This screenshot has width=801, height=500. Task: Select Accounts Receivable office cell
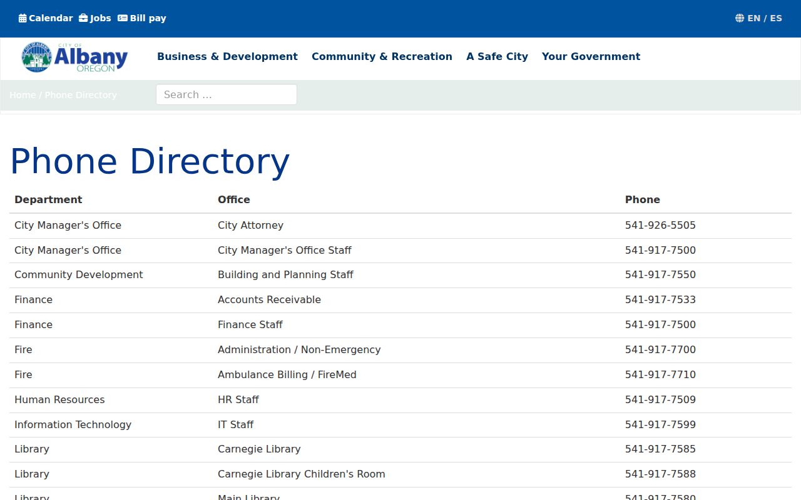(269, 299)
